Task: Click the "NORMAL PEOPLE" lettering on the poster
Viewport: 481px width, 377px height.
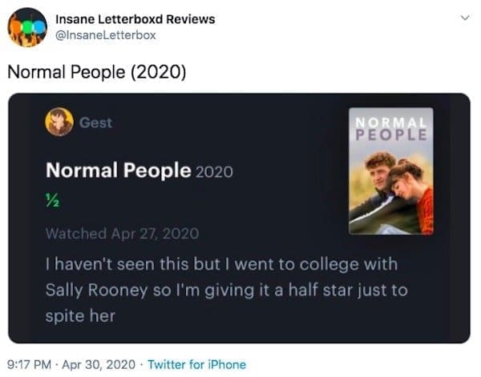Action: [390, 126]
